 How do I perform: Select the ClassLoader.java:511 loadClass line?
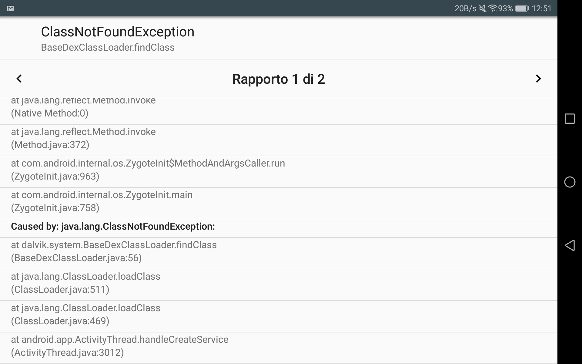pyautogui.click(x=85, y=283)
